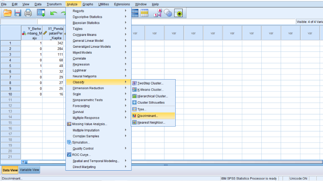Click the Show All Variables plus icon

(x=179, y=13)
